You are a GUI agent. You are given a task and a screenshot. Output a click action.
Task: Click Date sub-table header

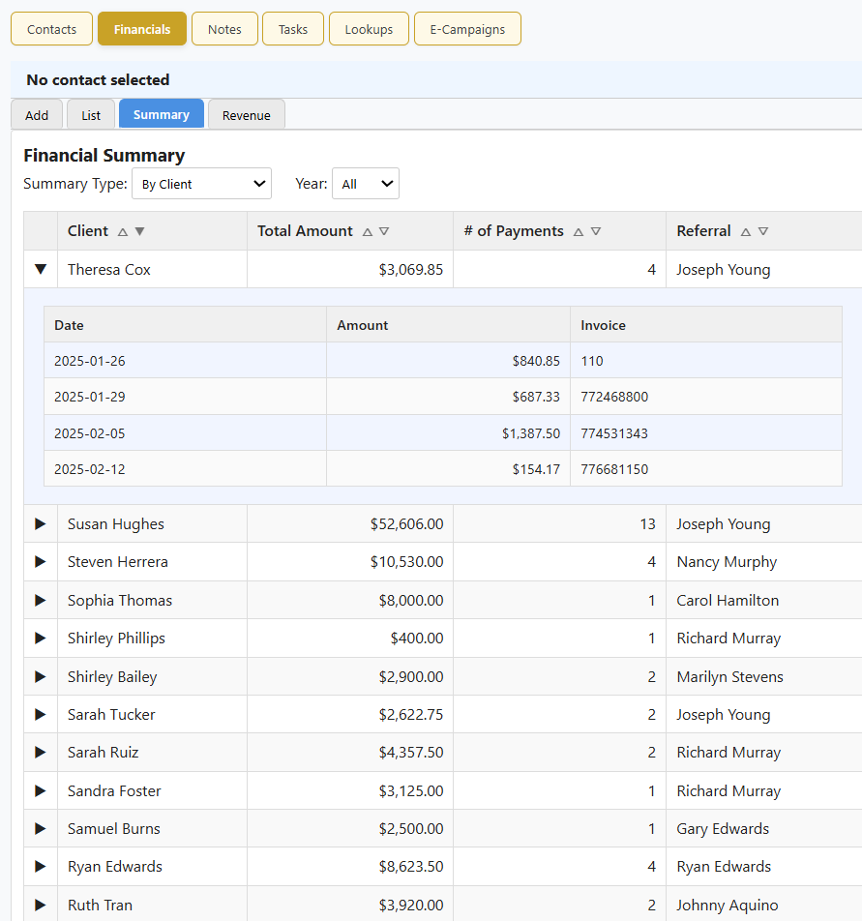69,325
